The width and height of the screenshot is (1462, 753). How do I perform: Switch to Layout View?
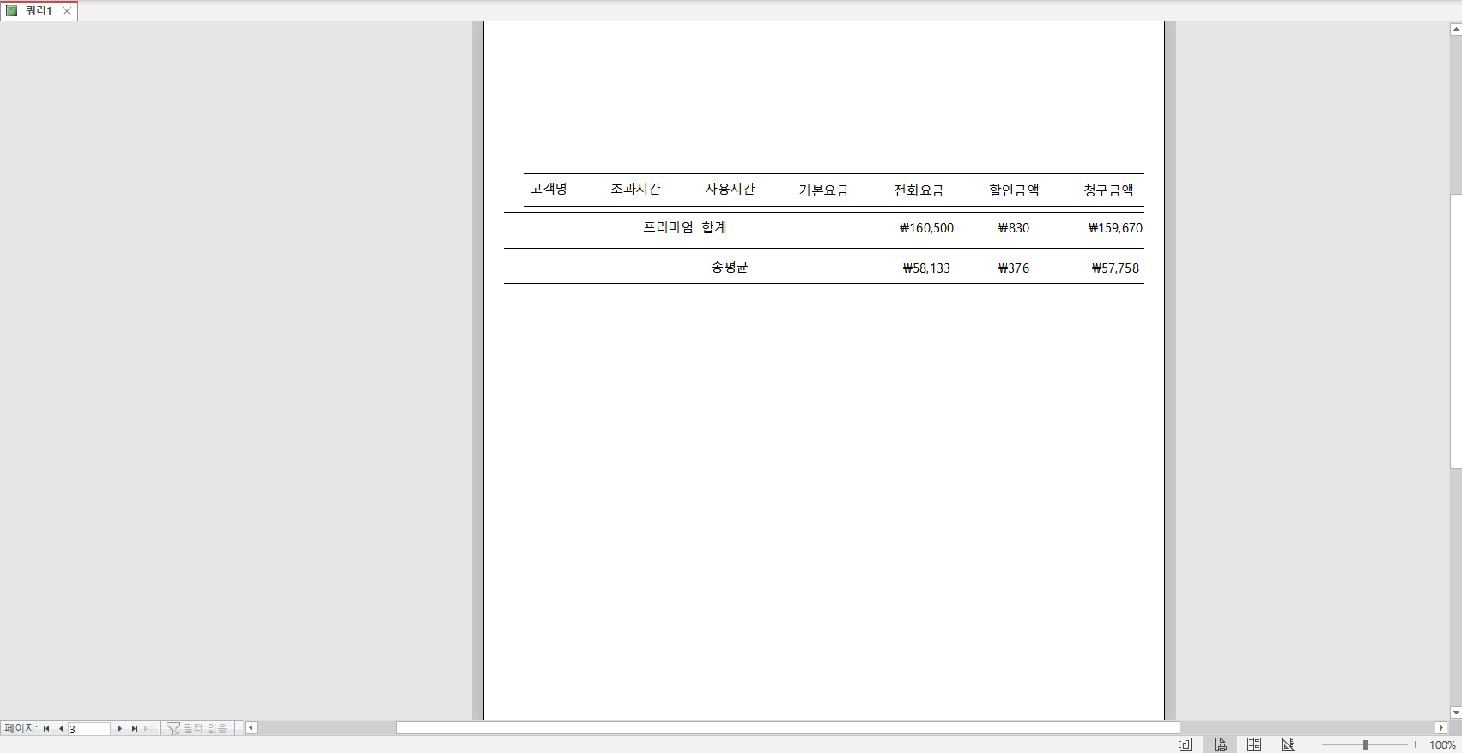pyautogui.click(x=1254, y=744)
